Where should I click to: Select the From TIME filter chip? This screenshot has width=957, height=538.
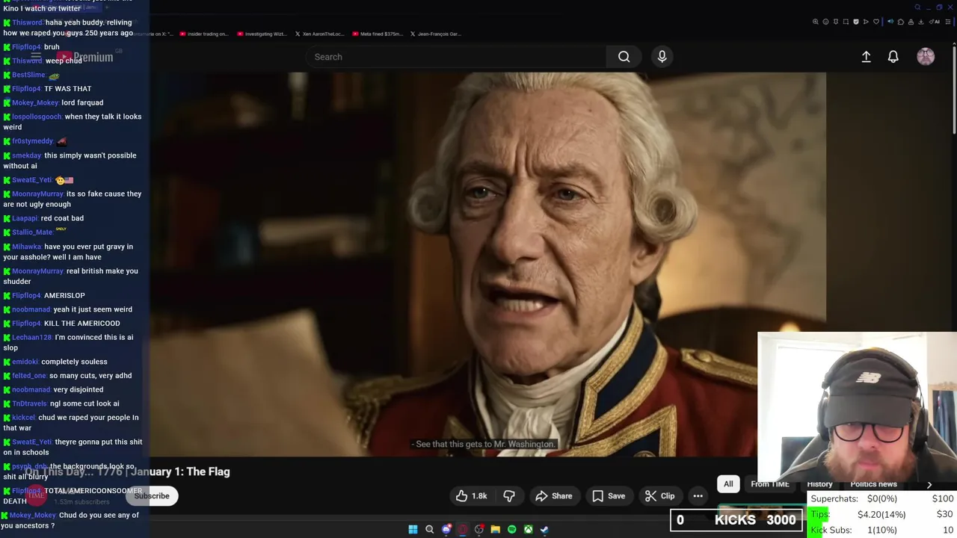(x=769, y=484)
